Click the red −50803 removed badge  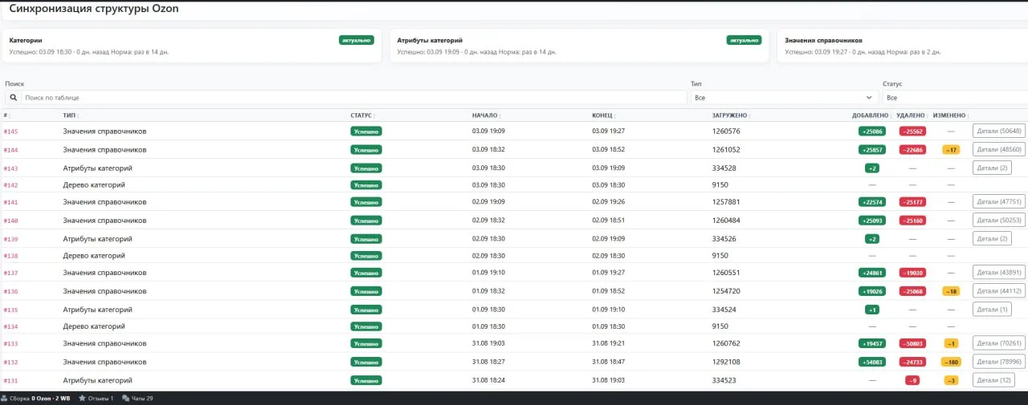tap(912, 343)
